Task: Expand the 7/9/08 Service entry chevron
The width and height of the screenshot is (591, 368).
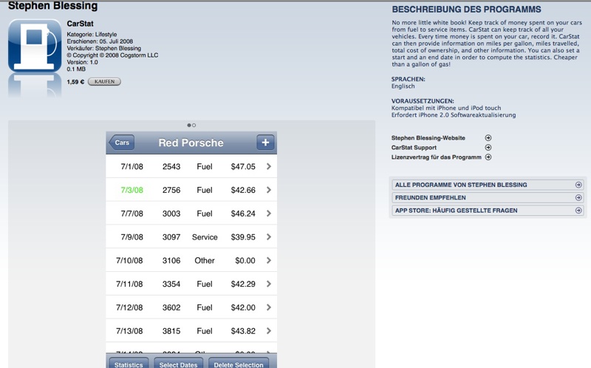Action: 268,237
